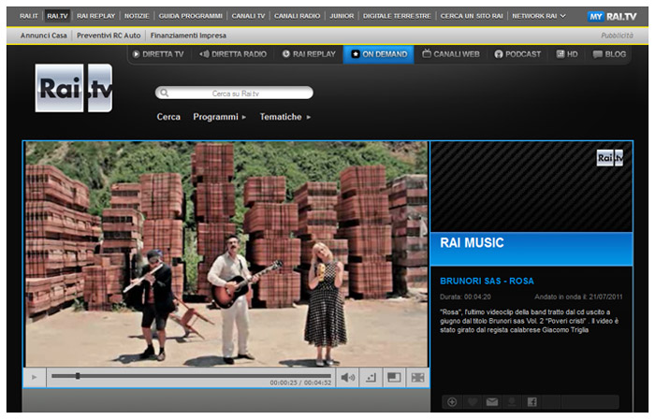The height and width of the screenshot is (419, 655).
Task: Switch player to windowed layout icon
Action: (x=394, y=378)
